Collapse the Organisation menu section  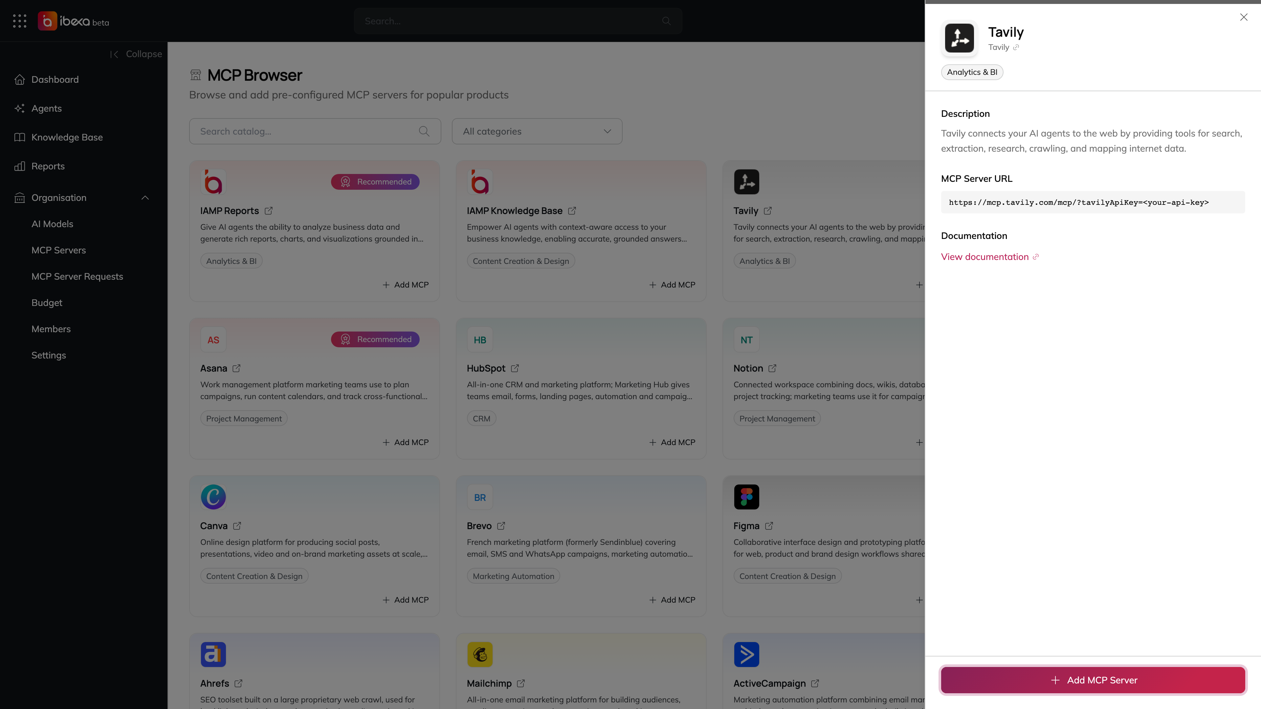pos(145,198)
